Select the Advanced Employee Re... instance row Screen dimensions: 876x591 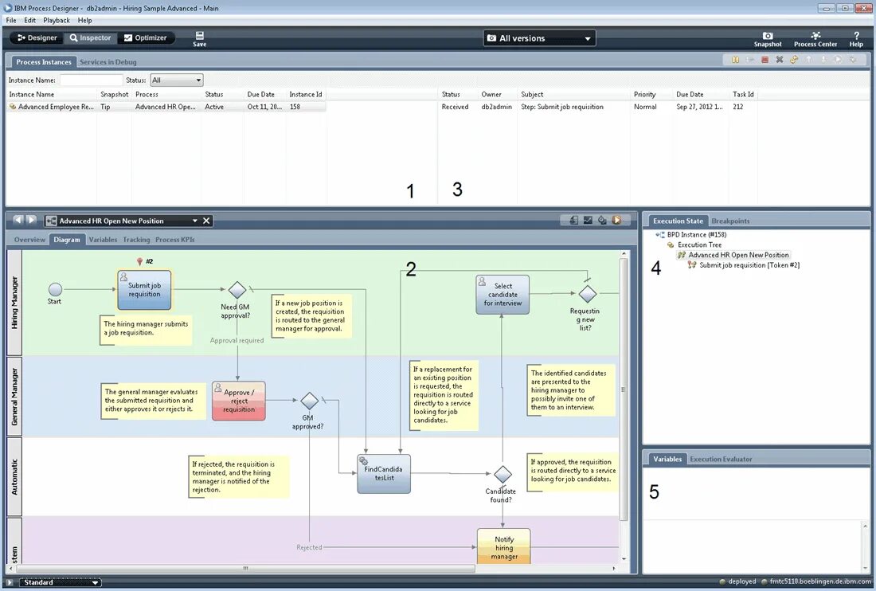[x=166, y=107]
